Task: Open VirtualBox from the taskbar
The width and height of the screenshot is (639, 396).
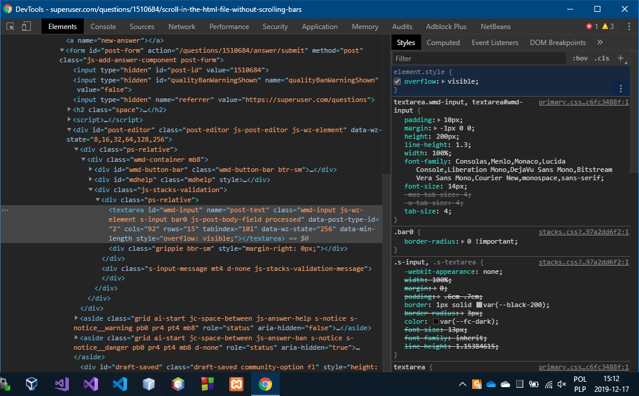Action: point(32,384)
